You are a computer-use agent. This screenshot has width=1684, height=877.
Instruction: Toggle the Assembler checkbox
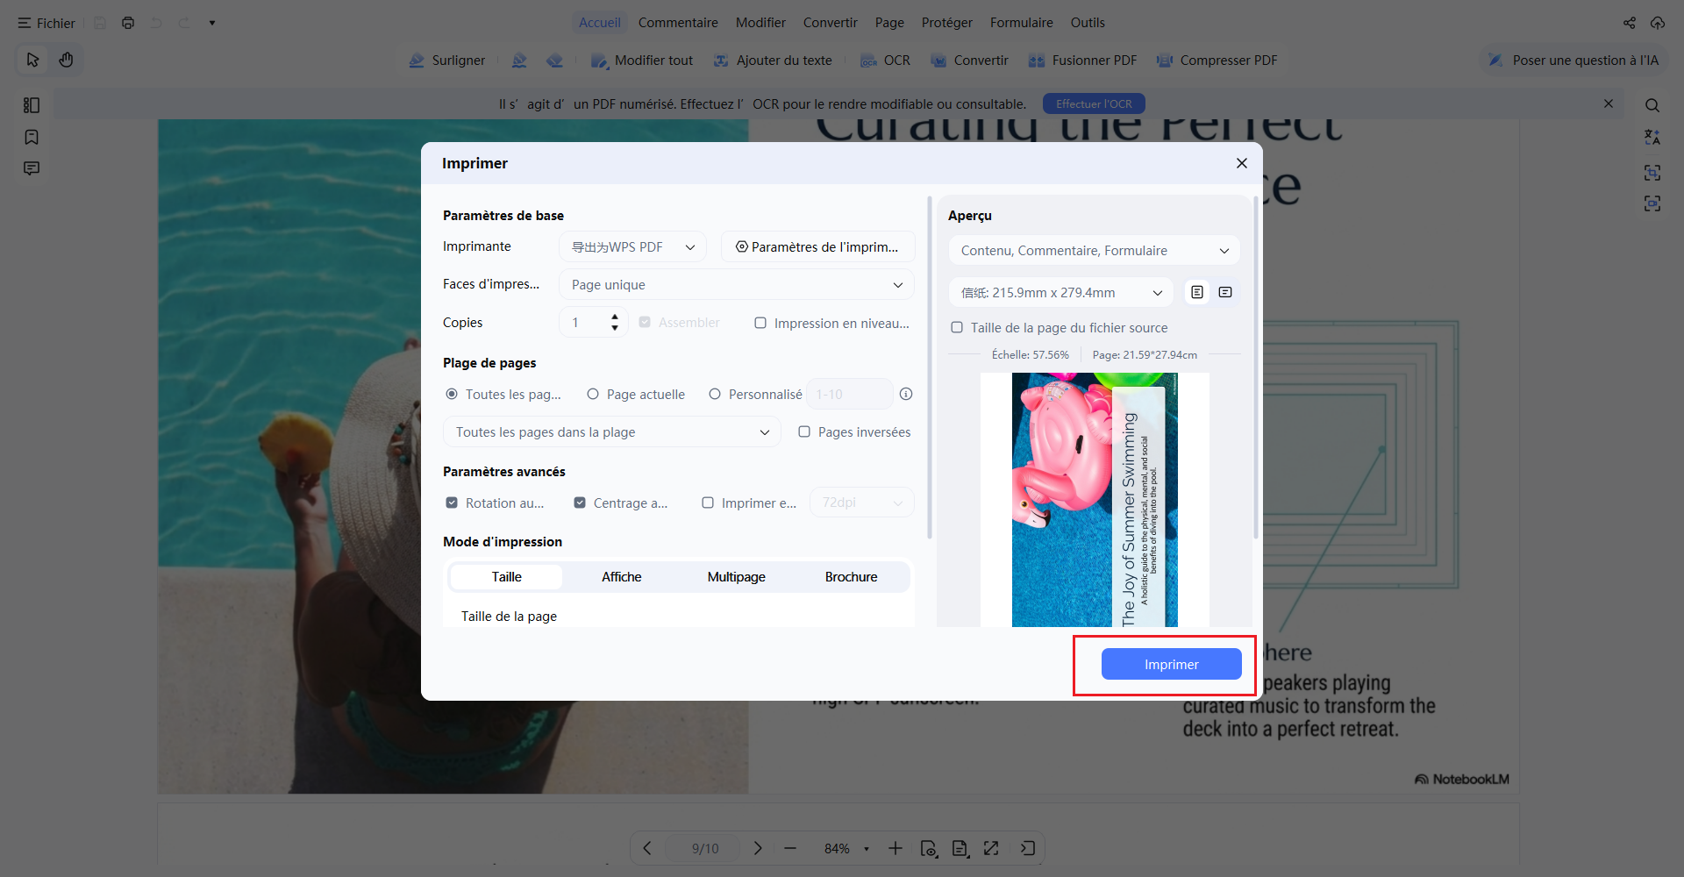(645, 323)
